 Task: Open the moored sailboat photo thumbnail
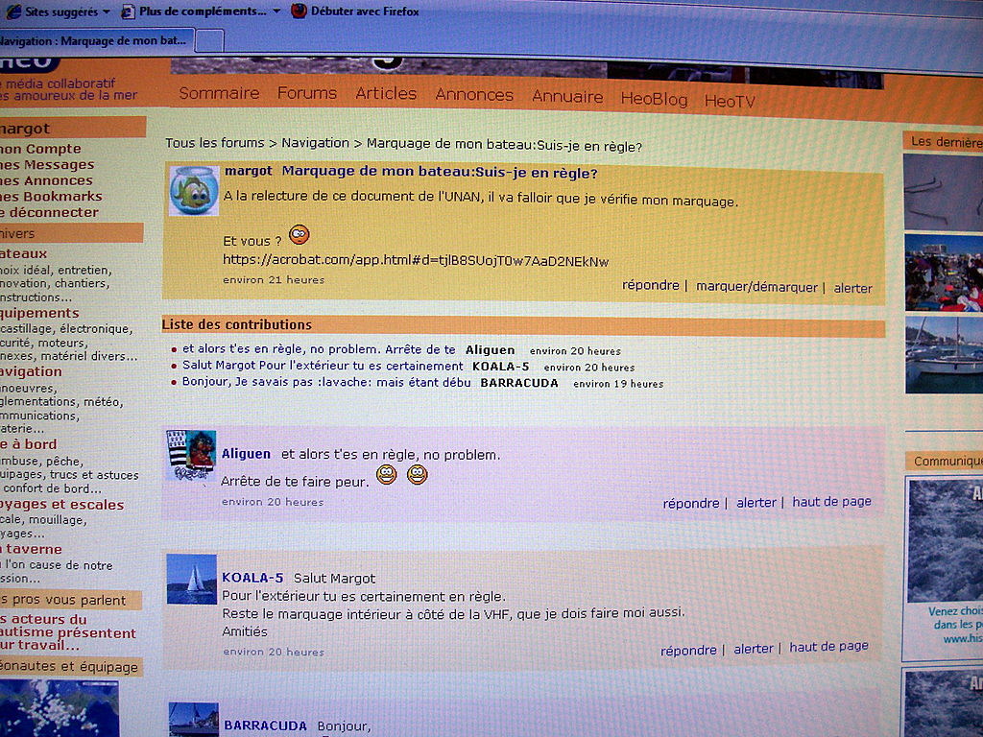pyautogui.click(x=945, y=355)
